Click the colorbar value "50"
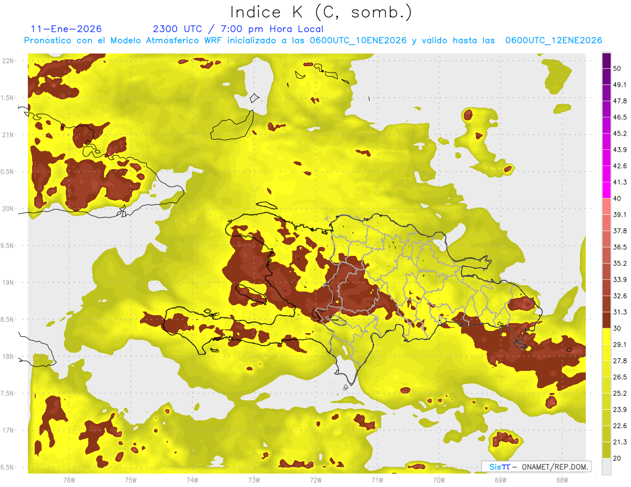Image resolution: width=631 pixels, height=487 pixels. tap(617, 68)
